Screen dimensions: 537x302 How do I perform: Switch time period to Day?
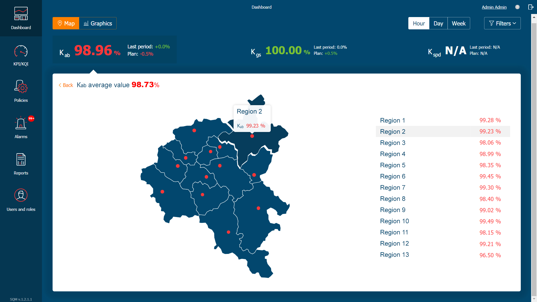438,23
